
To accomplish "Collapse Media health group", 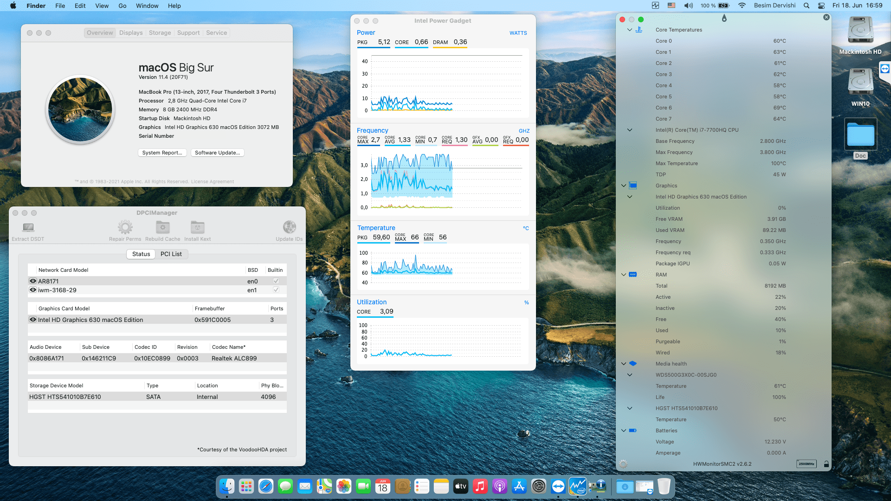I will tap(624, 364).
